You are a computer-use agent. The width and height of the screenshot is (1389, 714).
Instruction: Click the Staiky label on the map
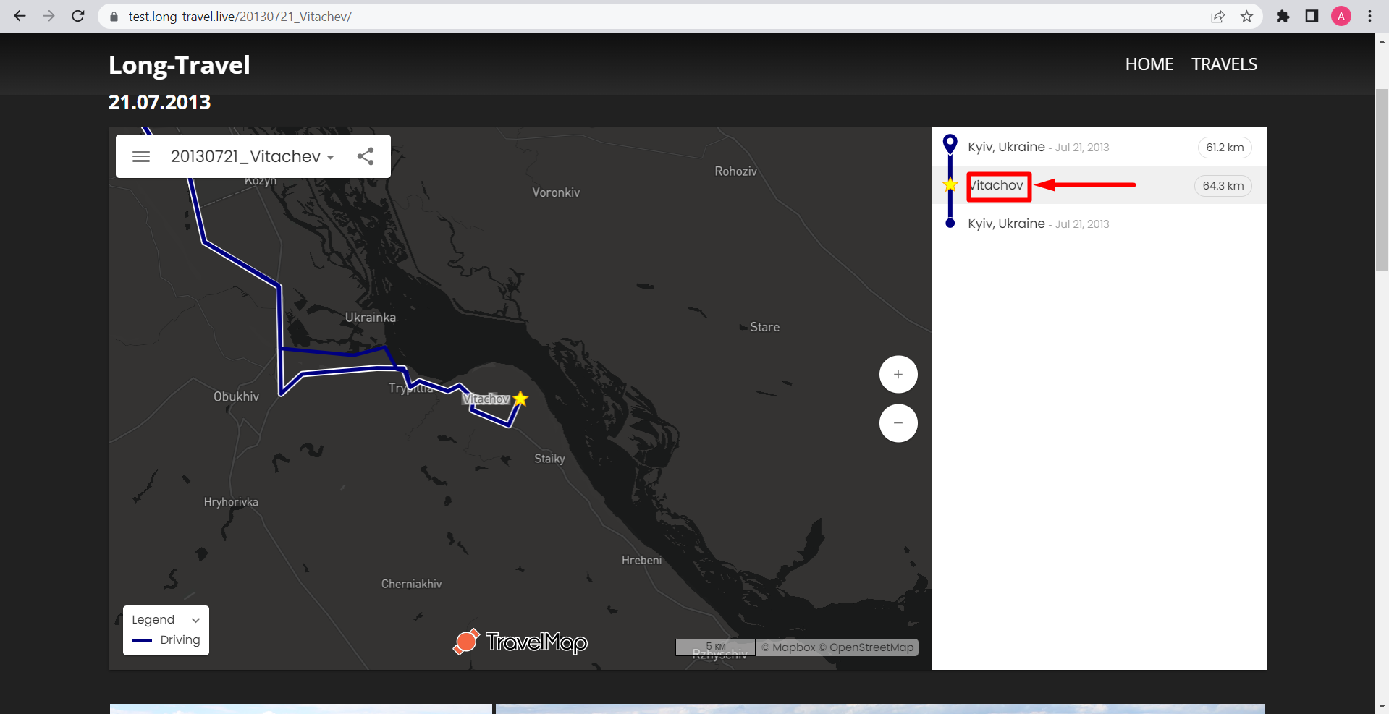(549, 459)
